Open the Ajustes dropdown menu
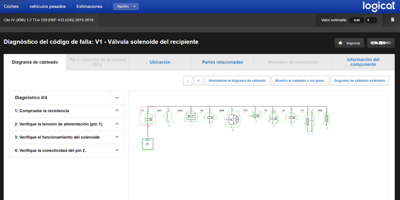The image size is (400, 200). coord(126,6)
